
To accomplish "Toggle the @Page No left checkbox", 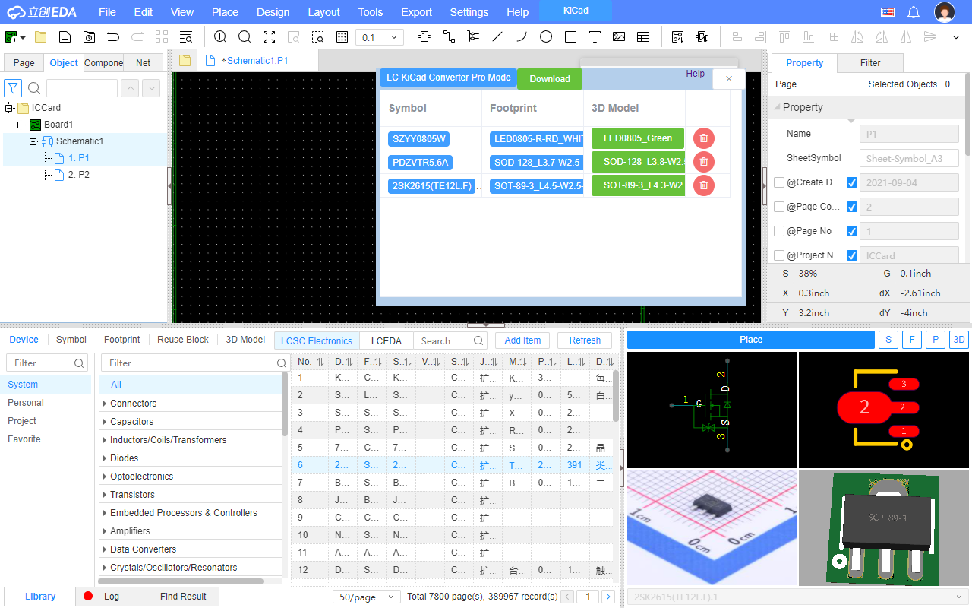I will pos(779,231).
